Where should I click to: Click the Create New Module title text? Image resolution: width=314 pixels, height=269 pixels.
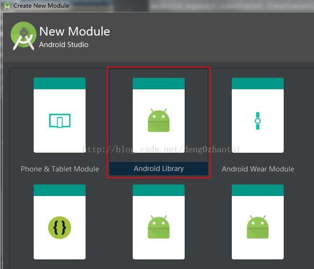tap(41, 6)
